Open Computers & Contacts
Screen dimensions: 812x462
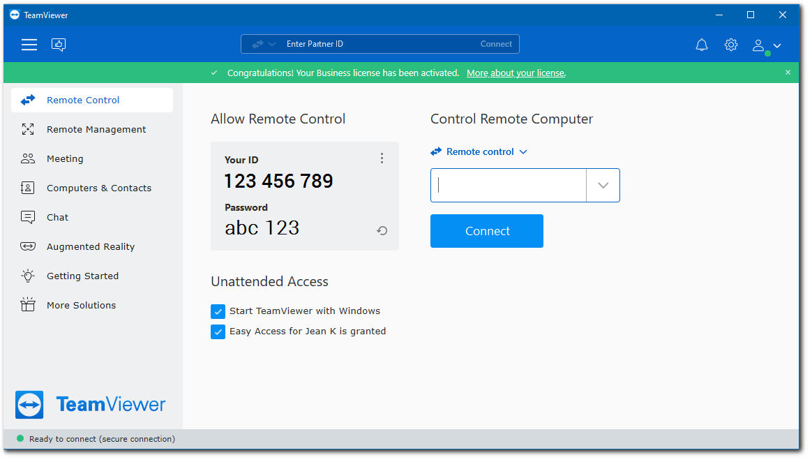click(92, 188)
